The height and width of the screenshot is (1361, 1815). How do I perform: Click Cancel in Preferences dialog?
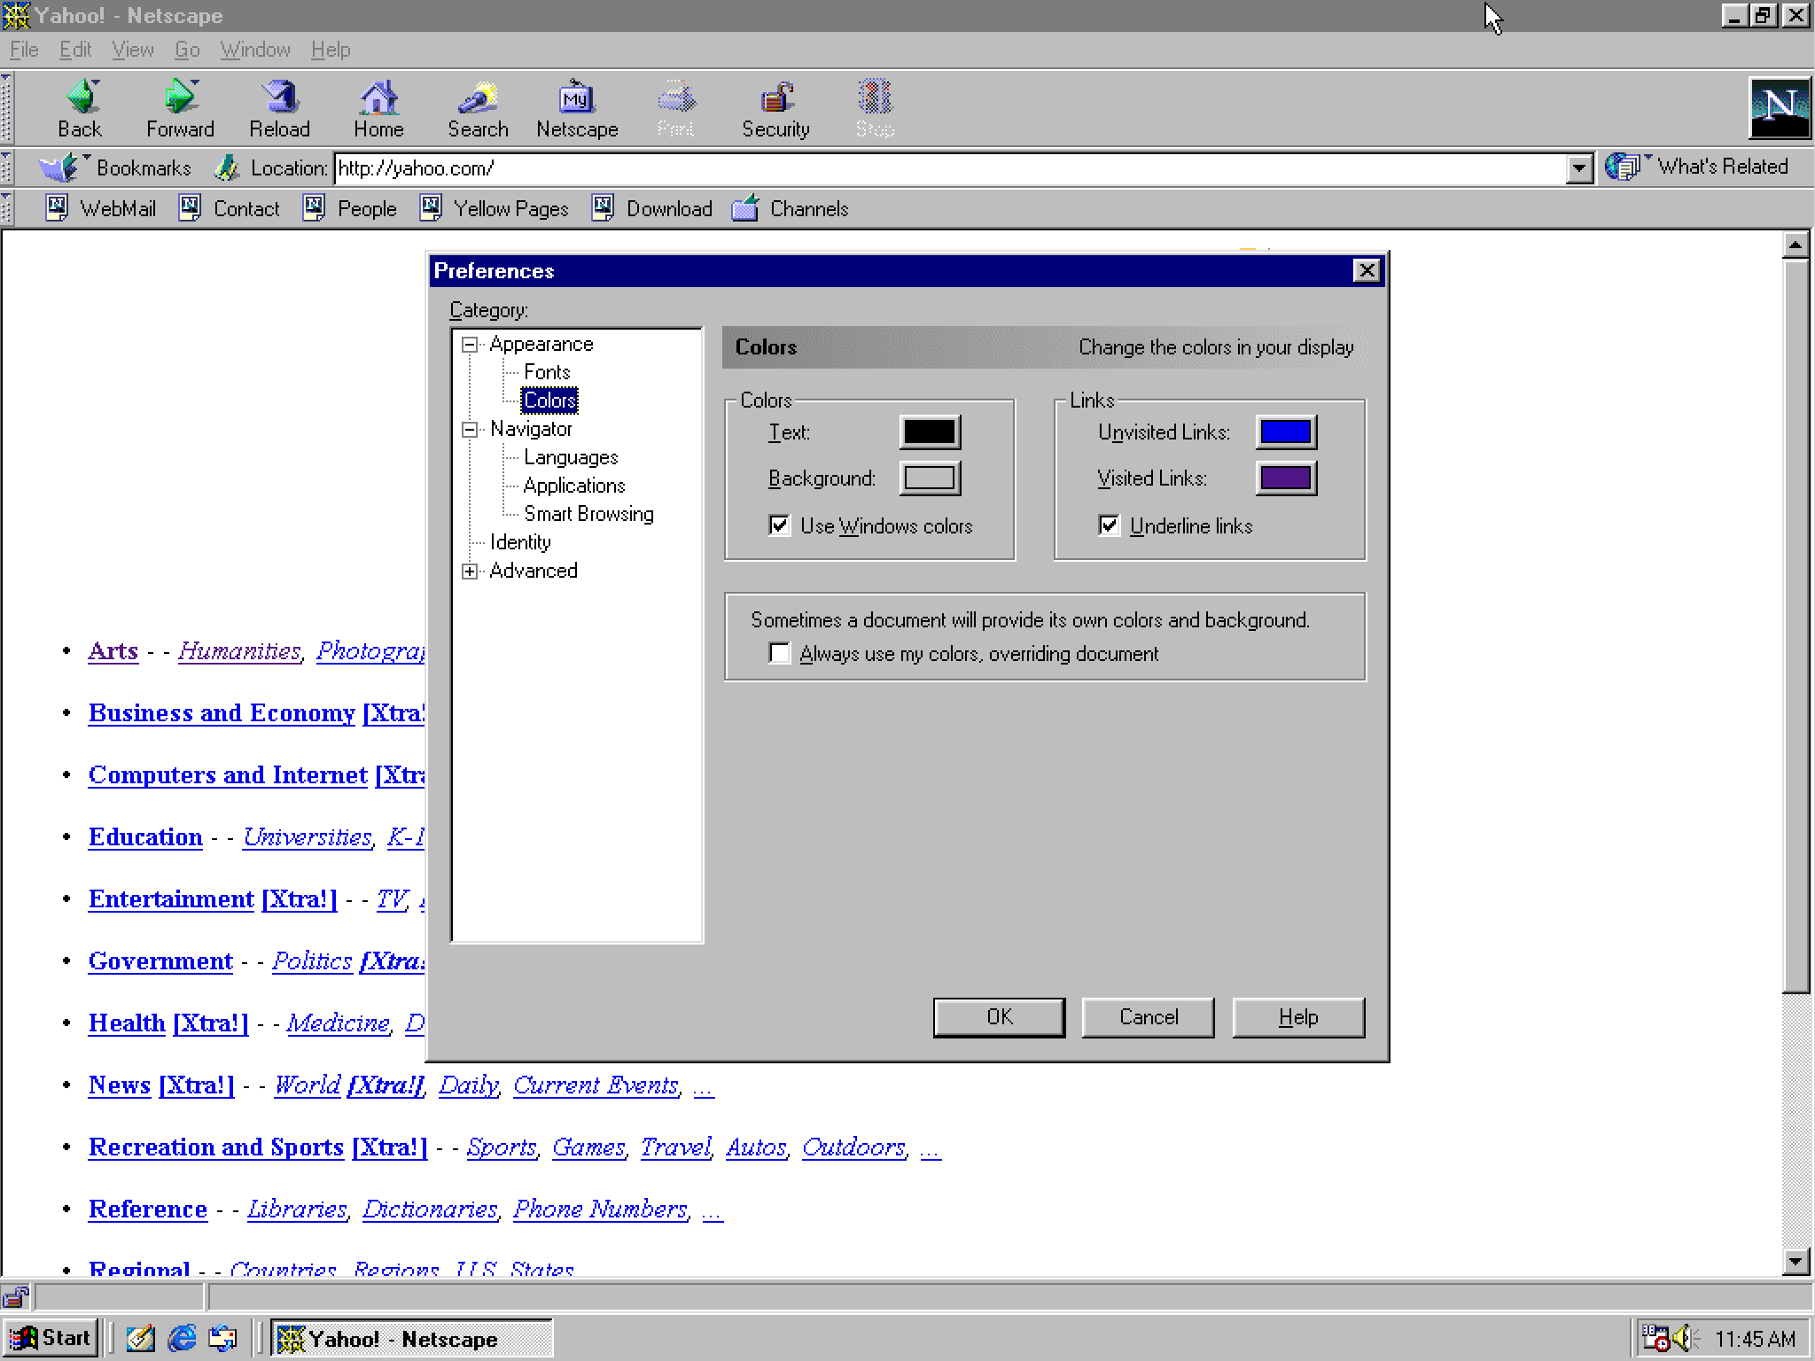tap(1149, 1017)
